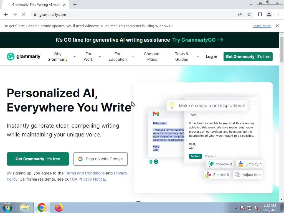Viewport: 284px width, 213px height.
Task: Stop page loading with the X button
Action: (x=24, y=14)
